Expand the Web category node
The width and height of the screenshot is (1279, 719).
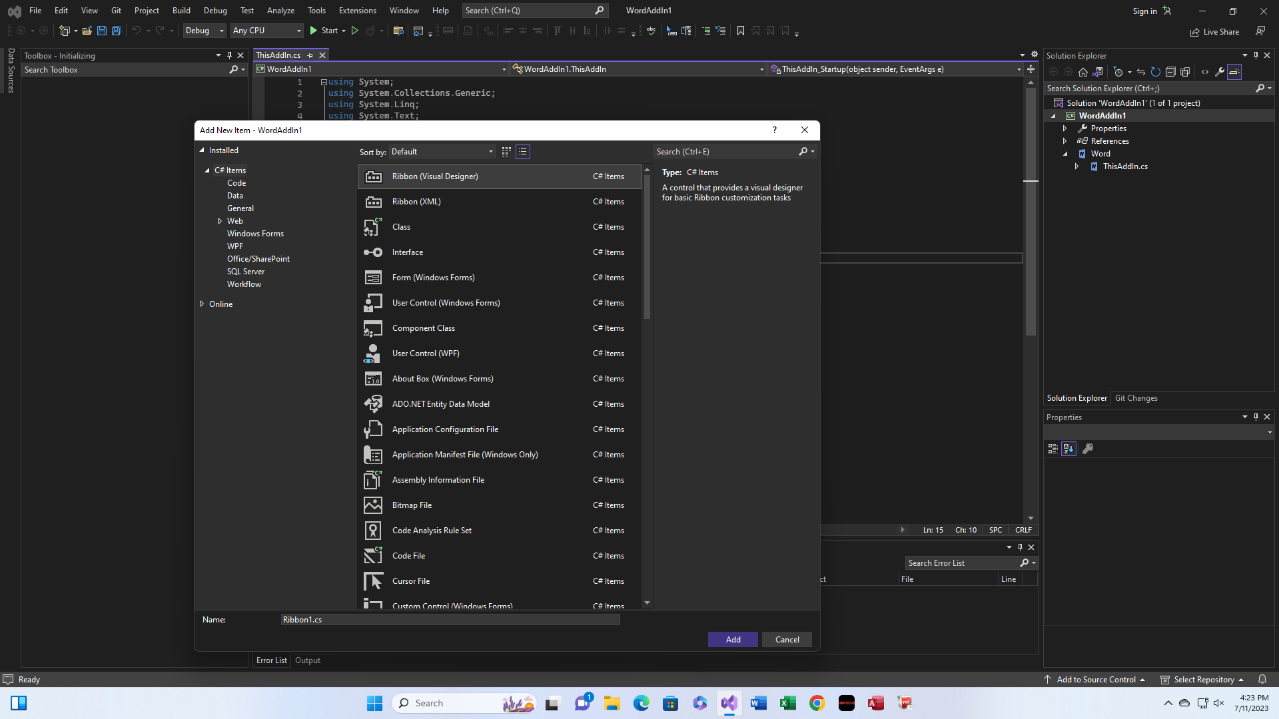pos(220,221)
